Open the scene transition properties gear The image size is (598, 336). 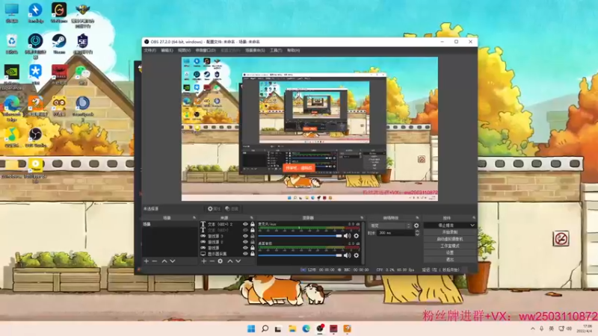click(416, 226)
